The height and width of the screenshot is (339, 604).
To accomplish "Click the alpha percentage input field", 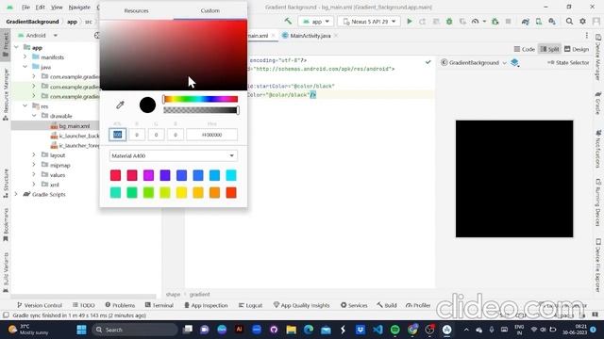I will [x=117, y=135].
